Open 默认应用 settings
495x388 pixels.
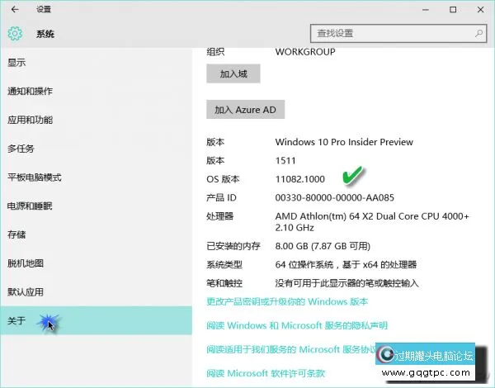click(26, 292)
